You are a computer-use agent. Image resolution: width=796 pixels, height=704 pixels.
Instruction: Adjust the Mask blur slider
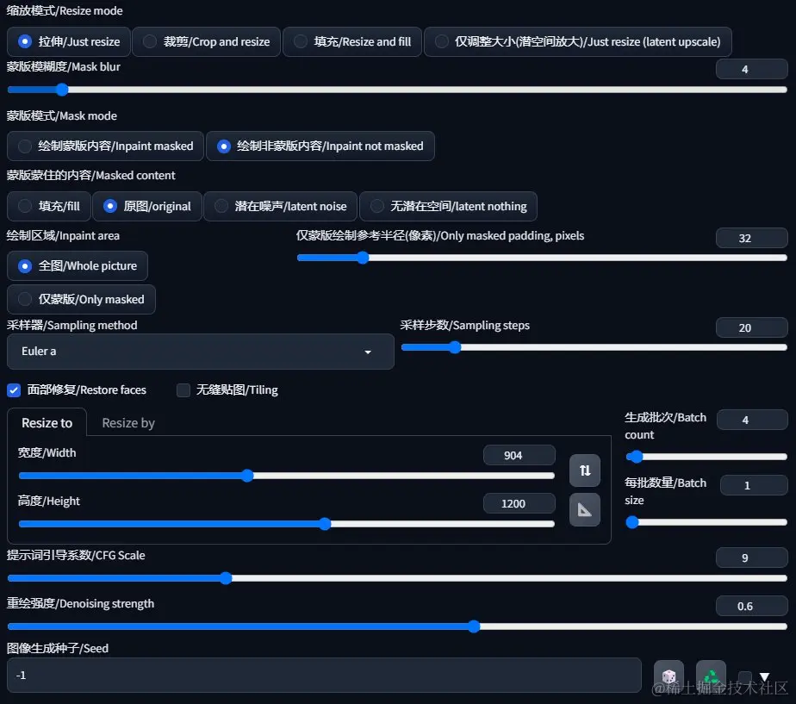tap(397, 90)
